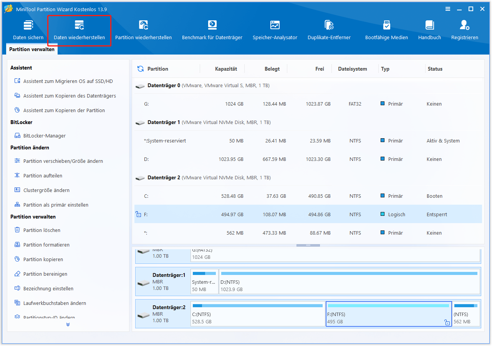Click F:(NTFS) 495 GB block
This screenshot has height=346, width=492.
[389, 314]
